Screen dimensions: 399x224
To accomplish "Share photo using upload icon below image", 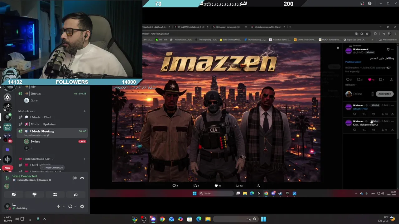I will click(258, 186).
